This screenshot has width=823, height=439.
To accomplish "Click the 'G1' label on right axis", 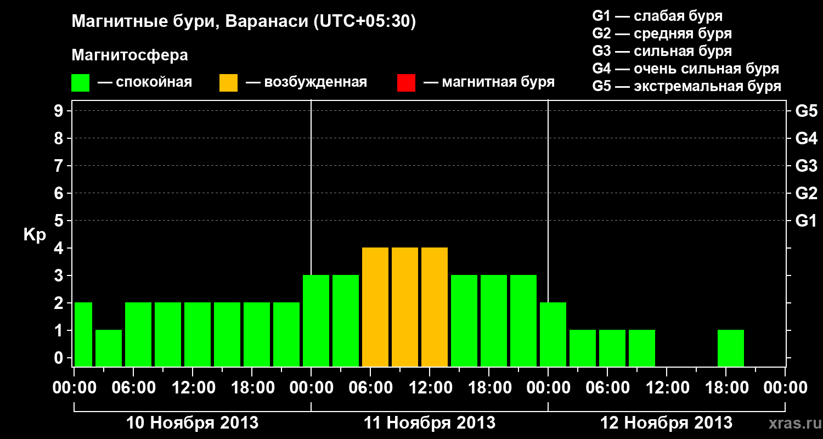I will click(x=806, y=221).
